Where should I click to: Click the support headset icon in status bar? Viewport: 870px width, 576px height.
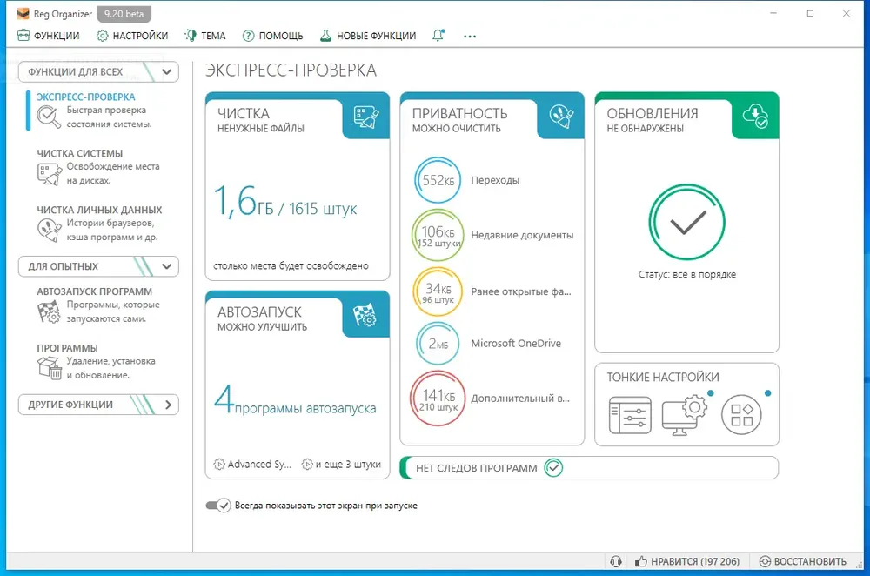616,561
